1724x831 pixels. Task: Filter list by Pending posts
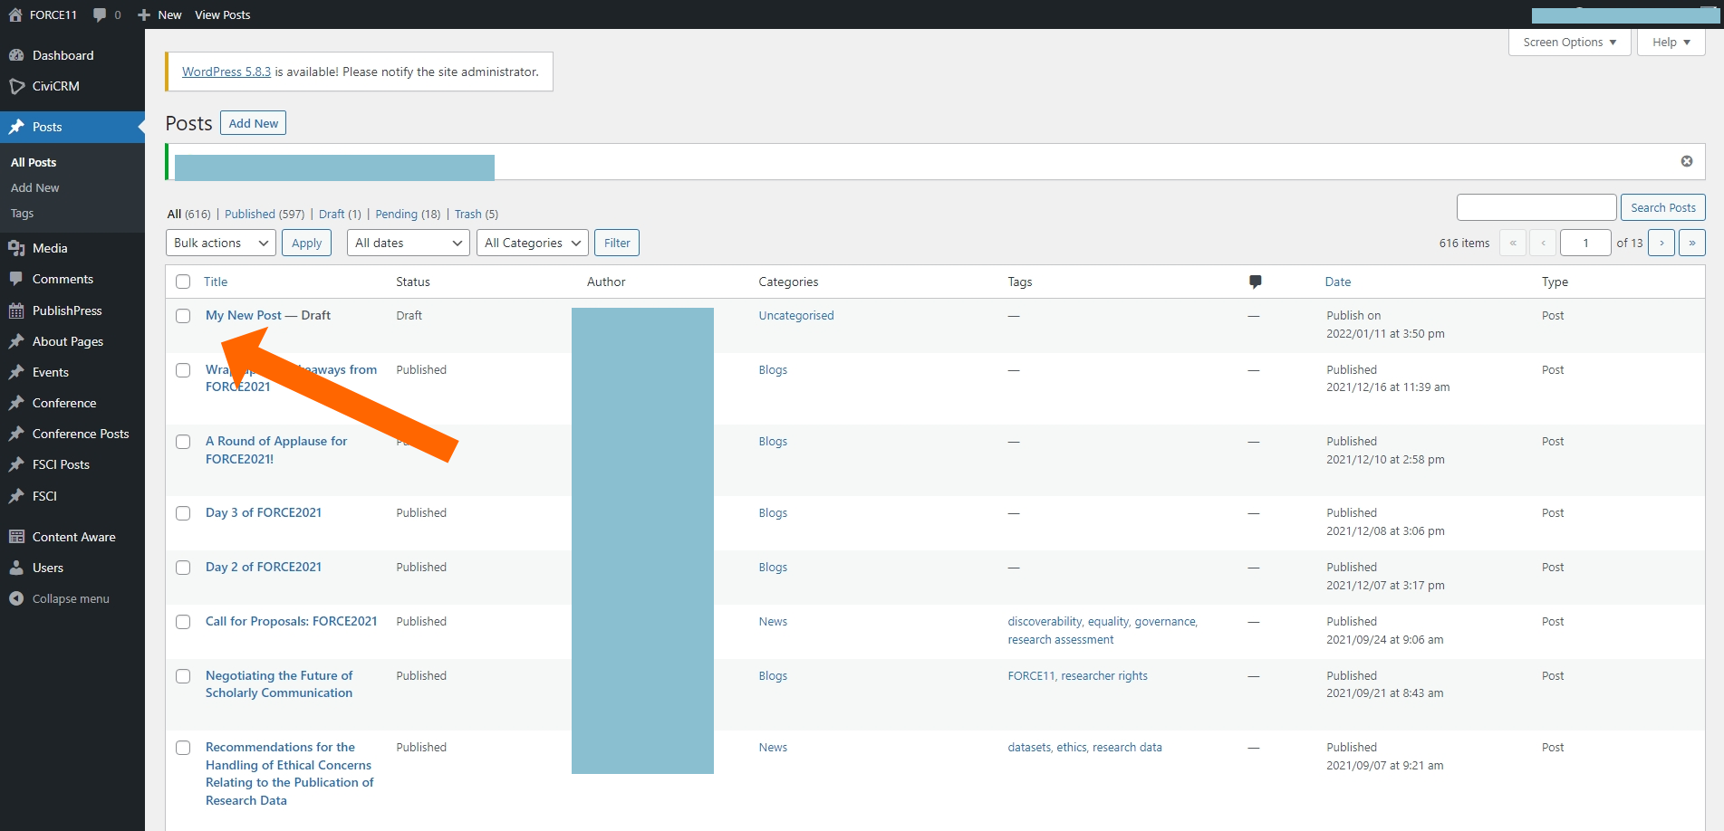click(397, 215)
